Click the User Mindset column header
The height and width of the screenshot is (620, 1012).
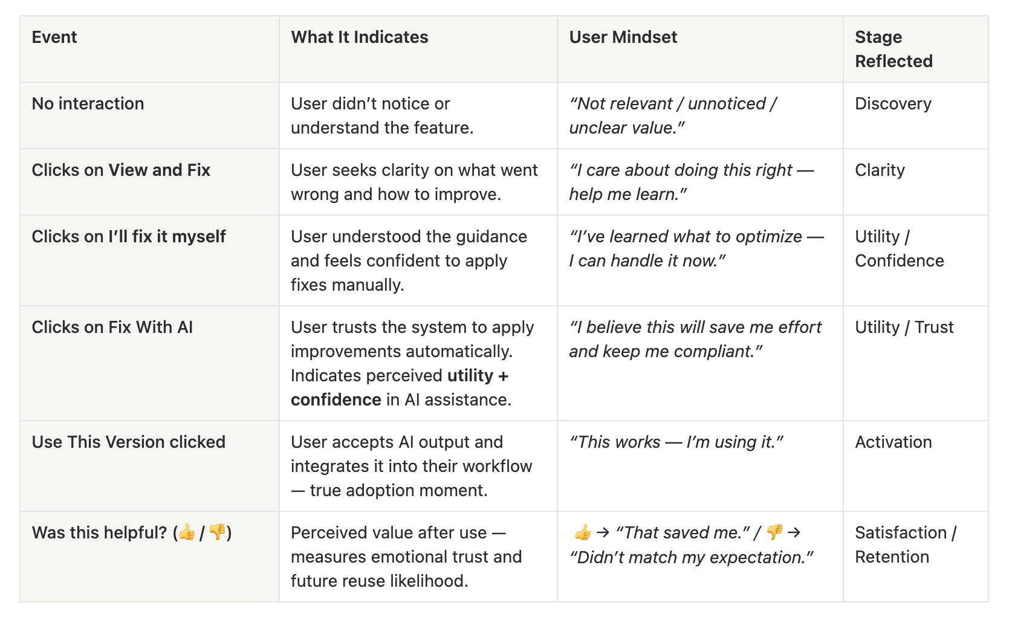click(700, 49)
